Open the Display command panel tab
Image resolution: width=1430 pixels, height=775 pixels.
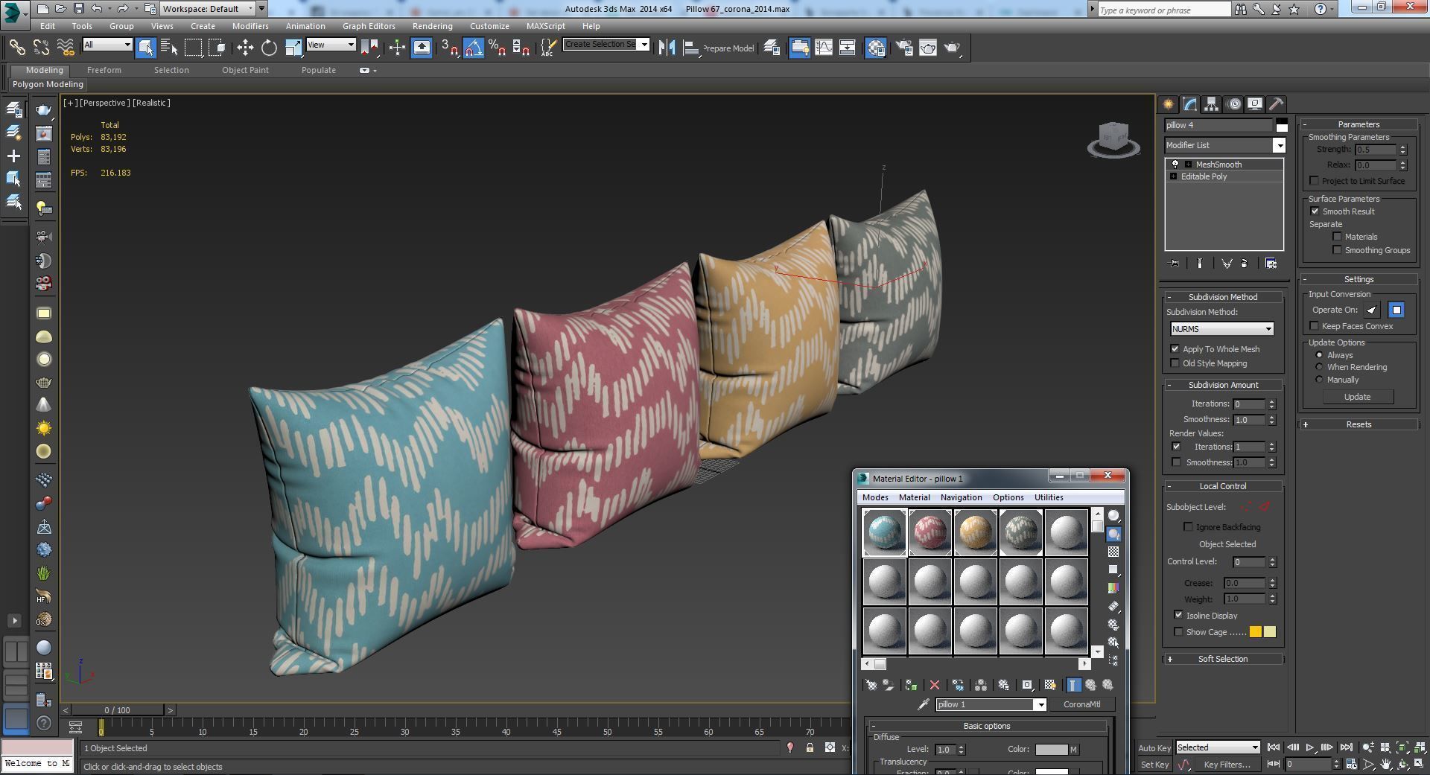tap(1255, 104)
